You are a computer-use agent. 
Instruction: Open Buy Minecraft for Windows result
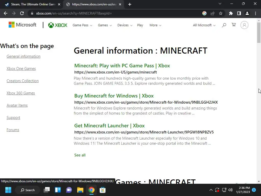pos(114,96)
